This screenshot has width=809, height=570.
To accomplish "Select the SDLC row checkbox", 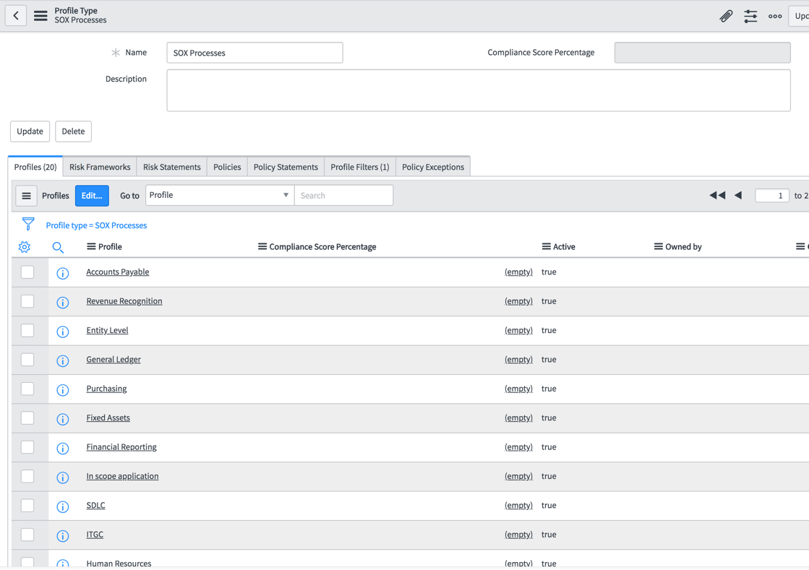I will click(27, 505).
